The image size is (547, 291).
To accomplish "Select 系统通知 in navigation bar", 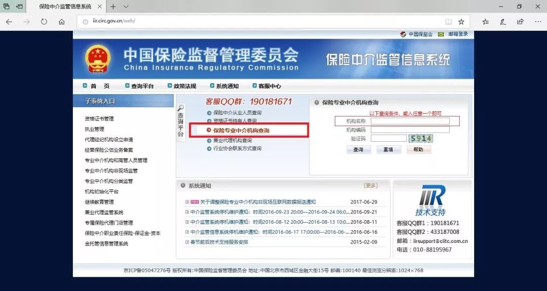I will click(x=227, y=86).
